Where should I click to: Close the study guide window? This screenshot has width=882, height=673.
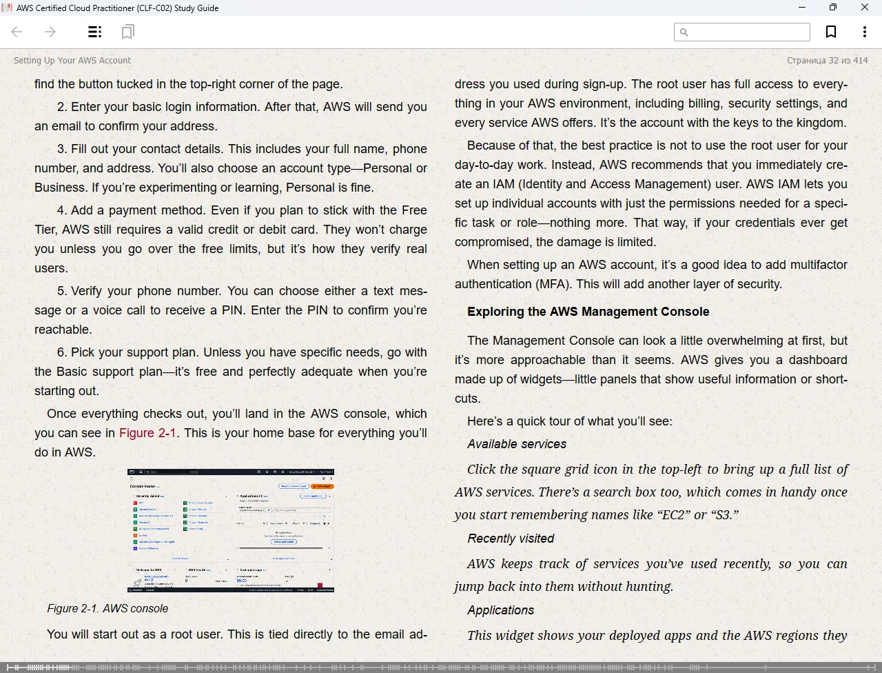point(865,8)
